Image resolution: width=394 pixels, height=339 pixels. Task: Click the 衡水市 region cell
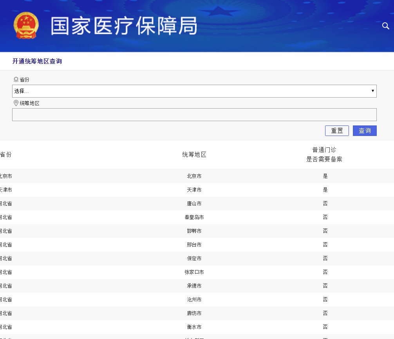[194, 327]
